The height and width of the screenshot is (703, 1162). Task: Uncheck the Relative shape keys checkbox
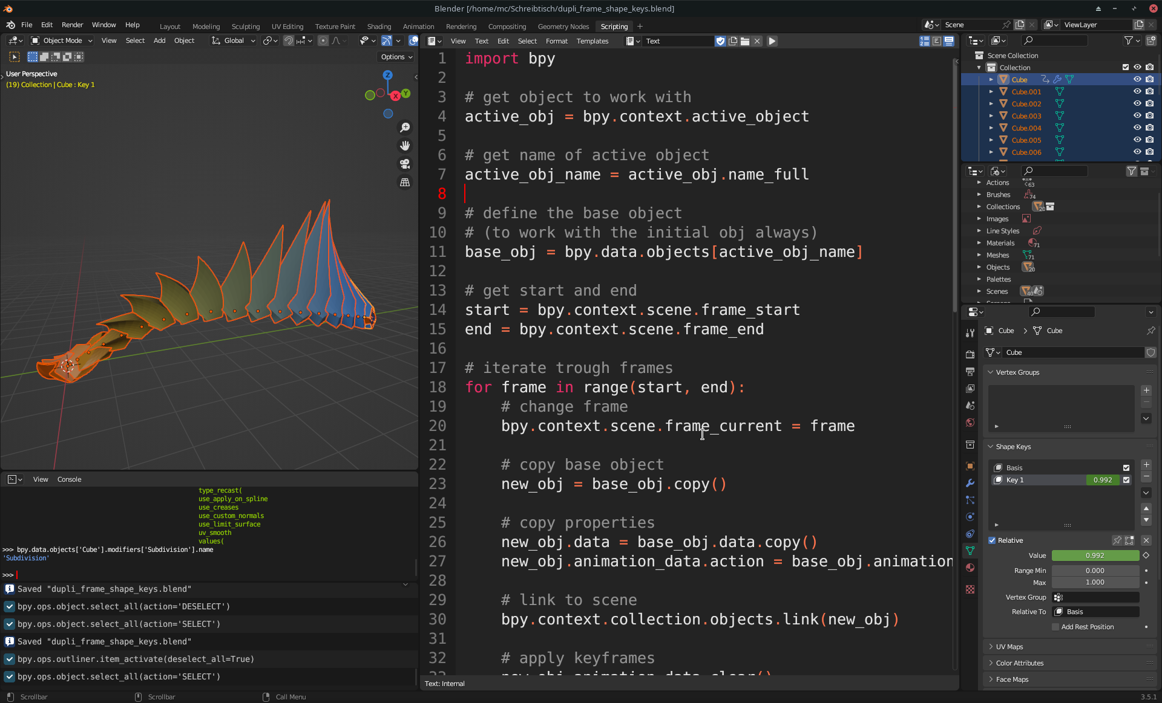(x=992, y=540)
